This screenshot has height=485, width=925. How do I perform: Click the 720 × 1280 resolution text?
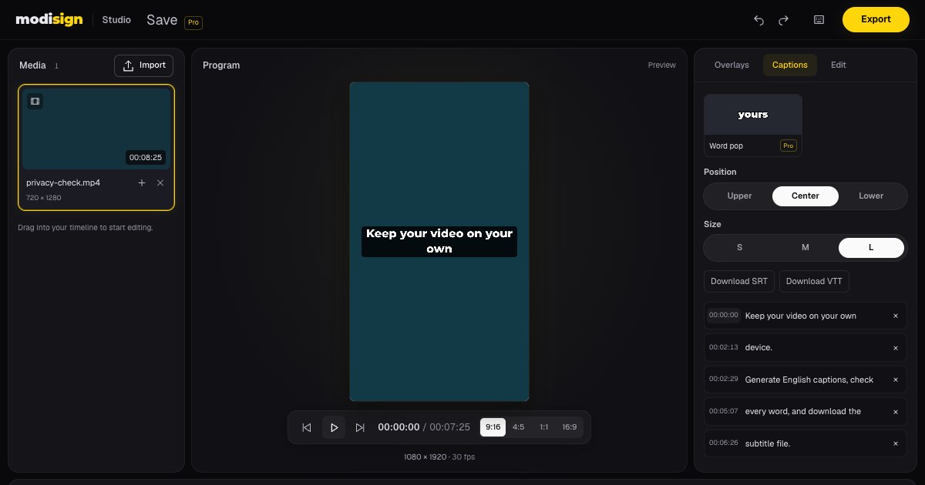(43, 198)
